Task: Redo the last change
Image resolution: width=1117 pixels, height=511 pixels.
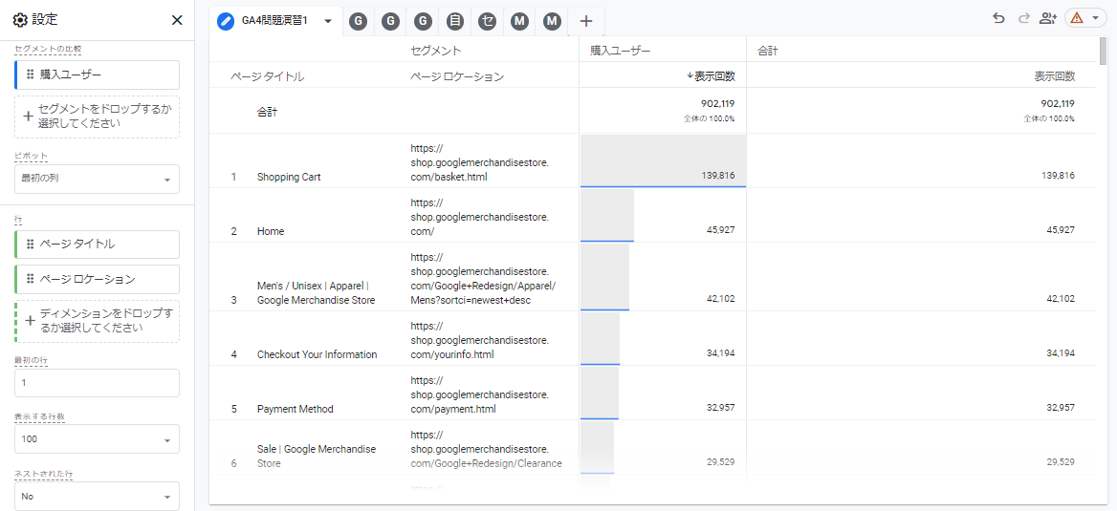Action: 1024,18
